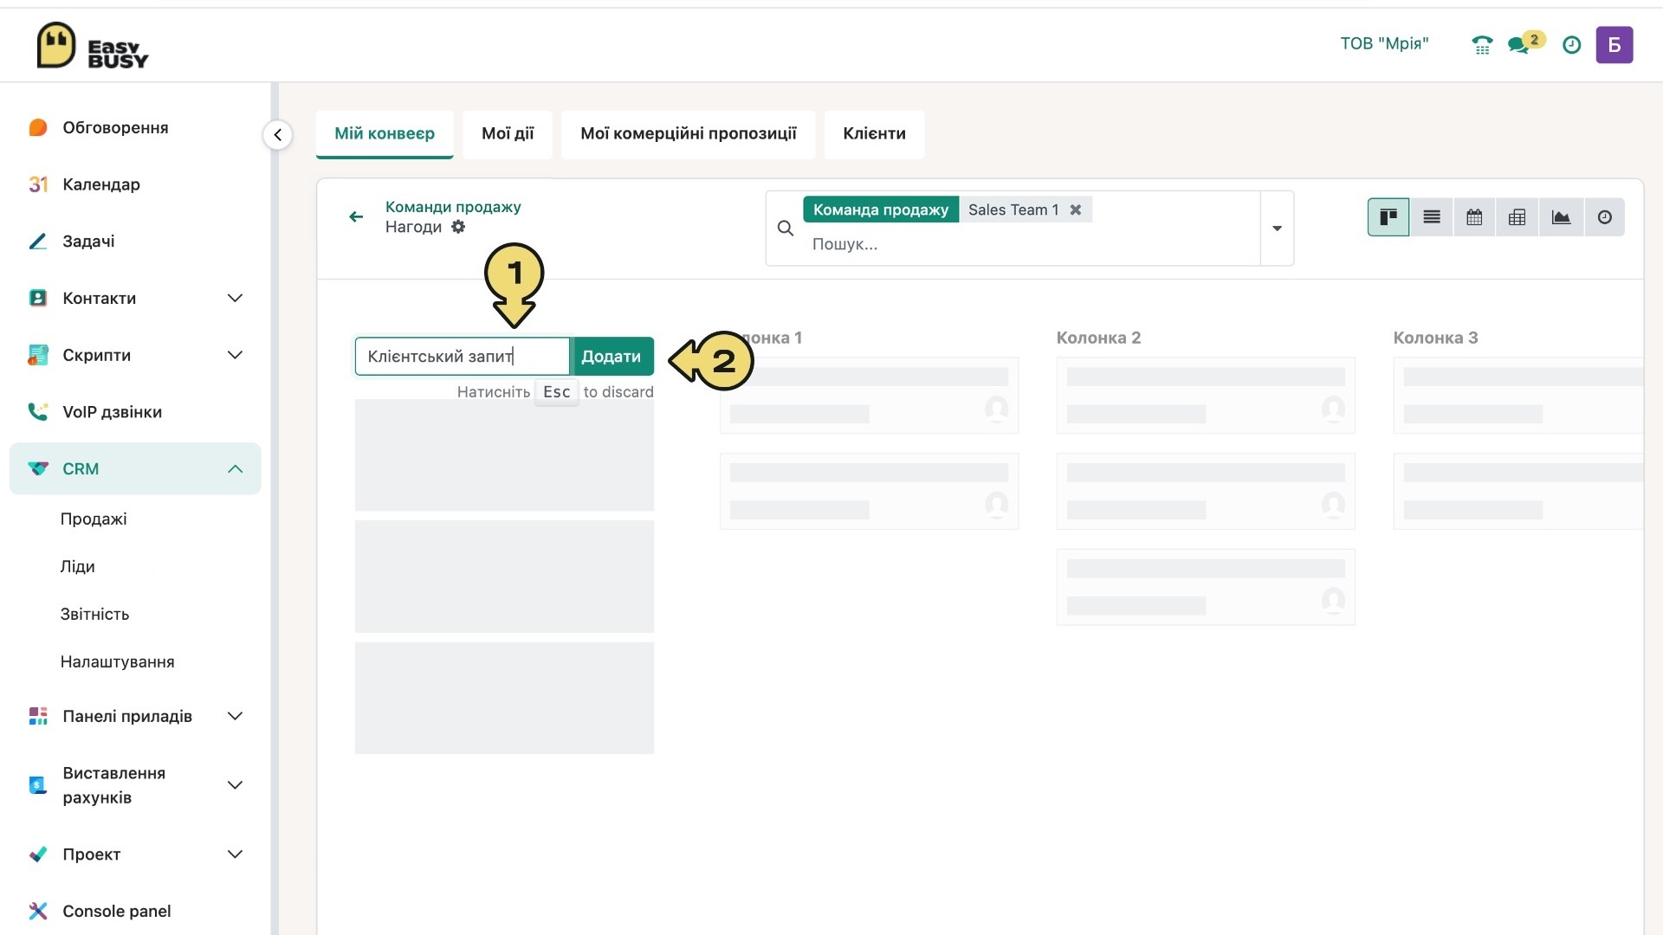Click the Виставлення рахунків icon
This screenshot has width=1663, height=935.
coord(37,785)
